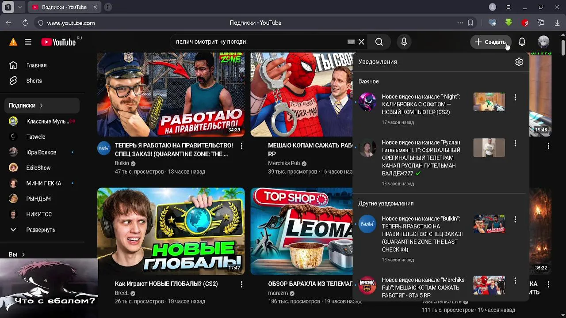Open the account avatar menu
Image resolution: width=566 pixels, height=318 pixels.
543,42
